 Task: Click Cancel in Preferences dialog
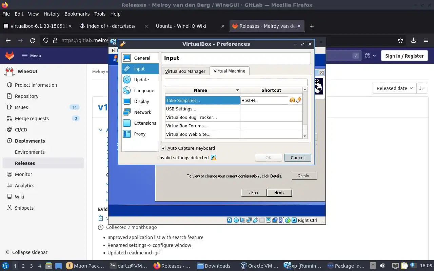tap(297, 158)
